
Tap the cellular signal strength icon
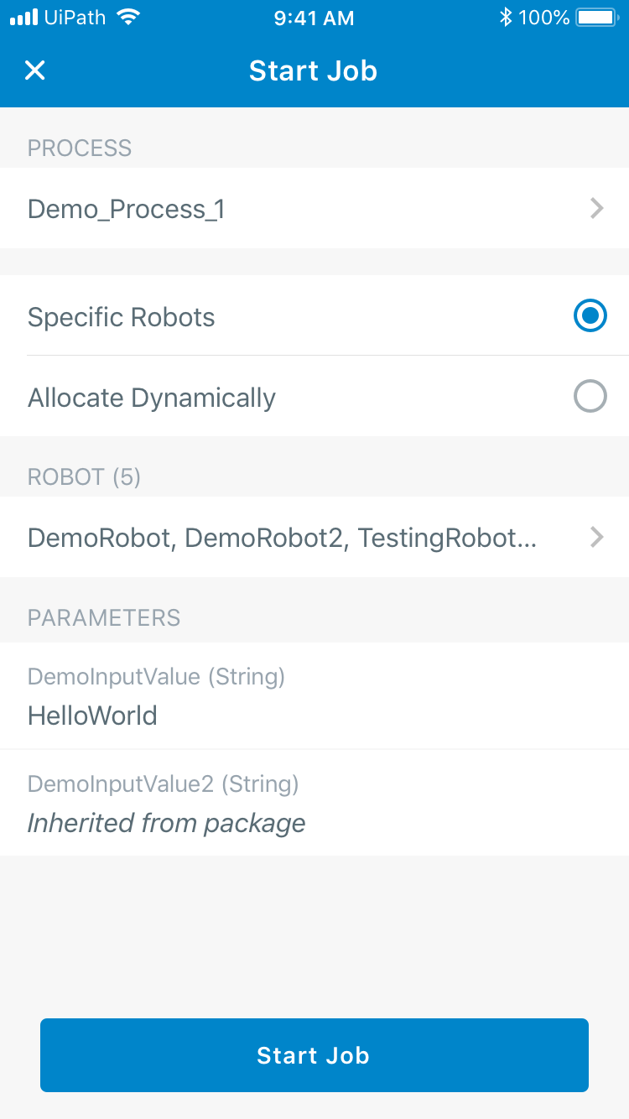click(23, 18)
